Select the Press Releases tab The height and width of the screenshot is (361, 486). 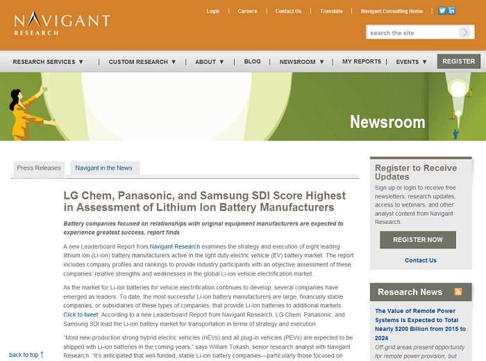click(x=39, y=168)
